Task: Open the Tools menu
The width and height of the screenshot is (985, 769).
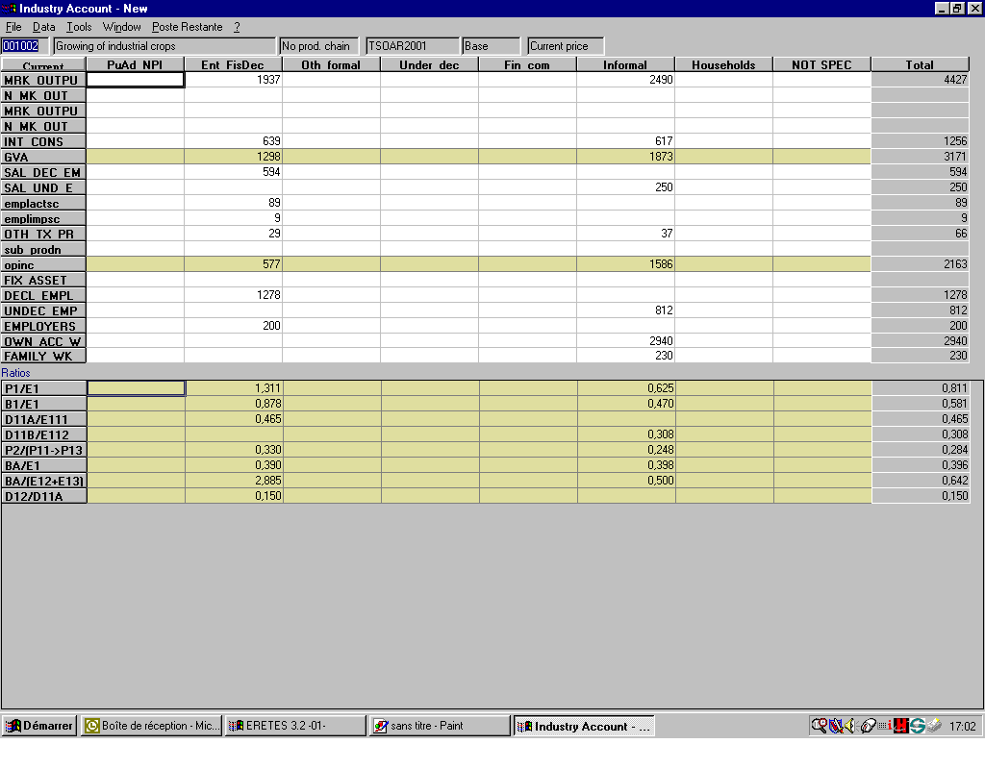Action: [79, 27]
